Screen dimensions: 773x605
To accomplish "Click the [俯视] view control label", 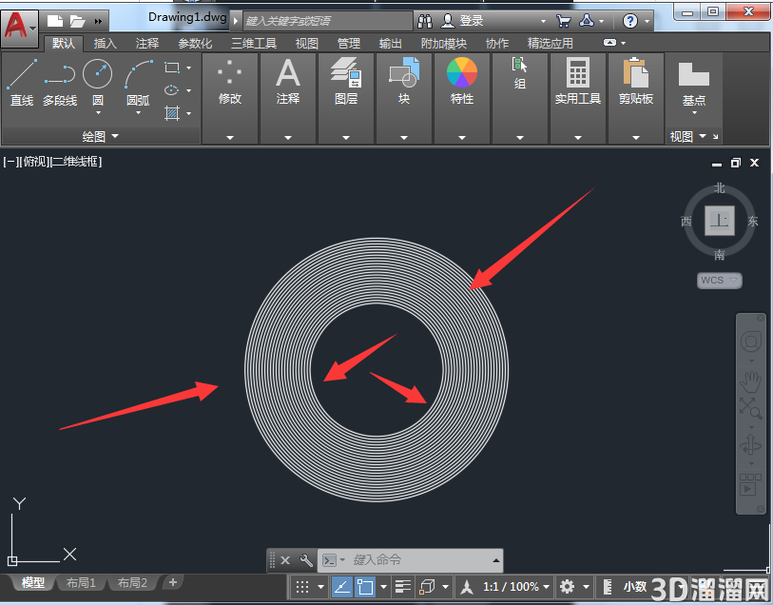I will point(35,161).
